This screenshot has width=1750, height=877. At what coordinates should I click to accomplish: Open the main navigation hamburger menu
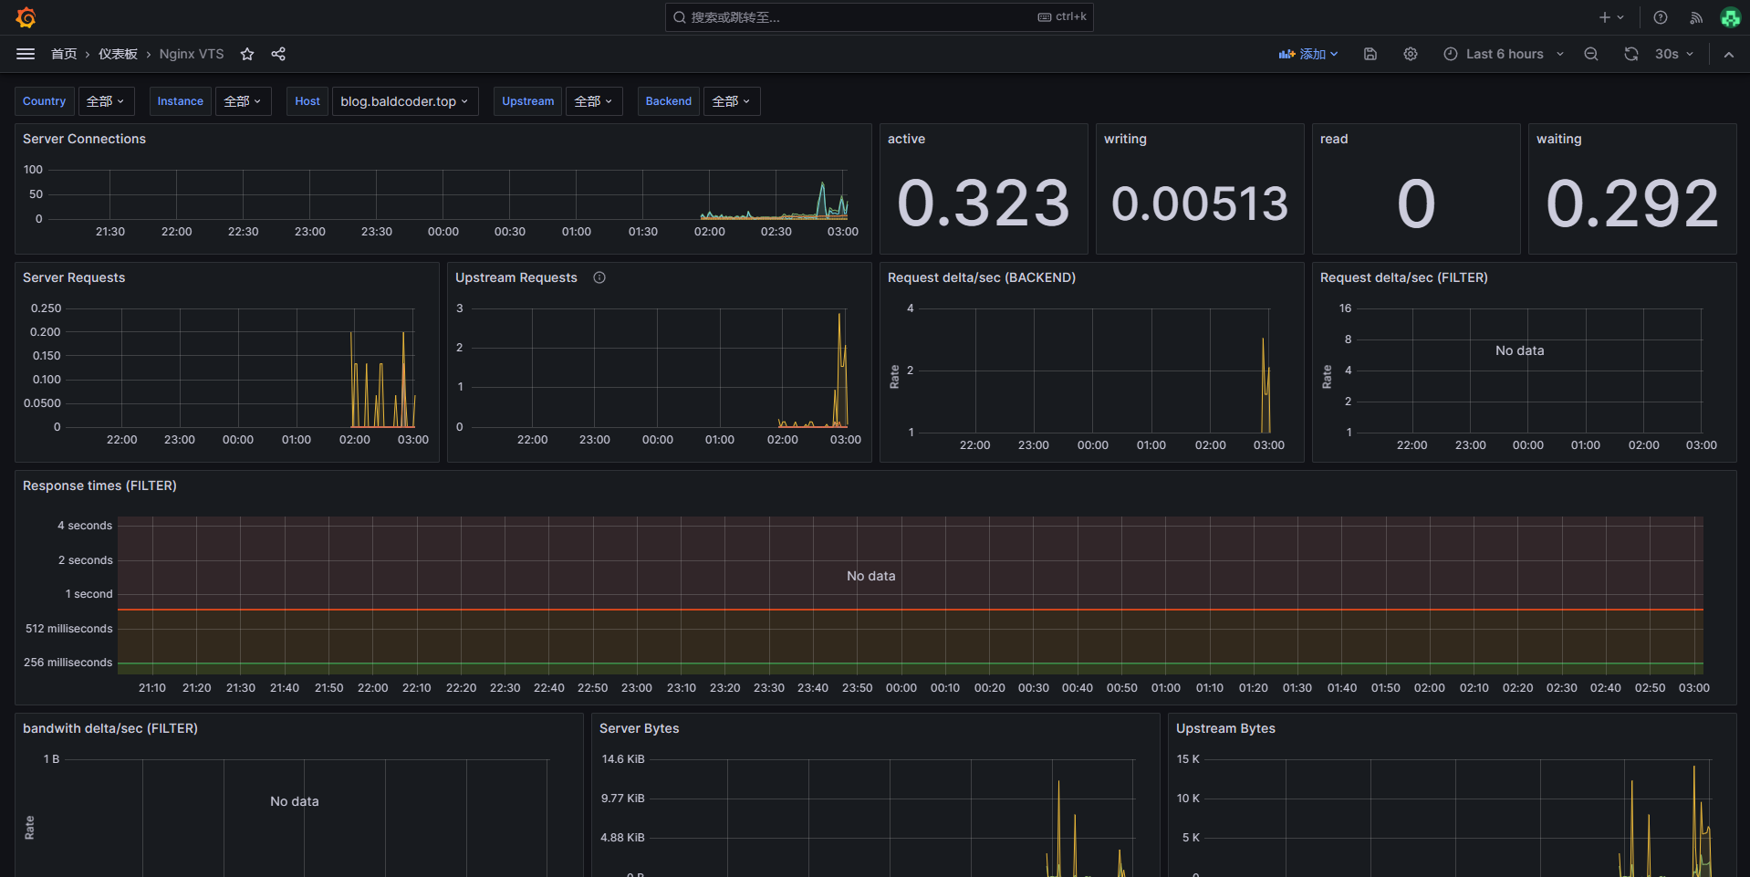pyautogui.click(x=25, y=53)
